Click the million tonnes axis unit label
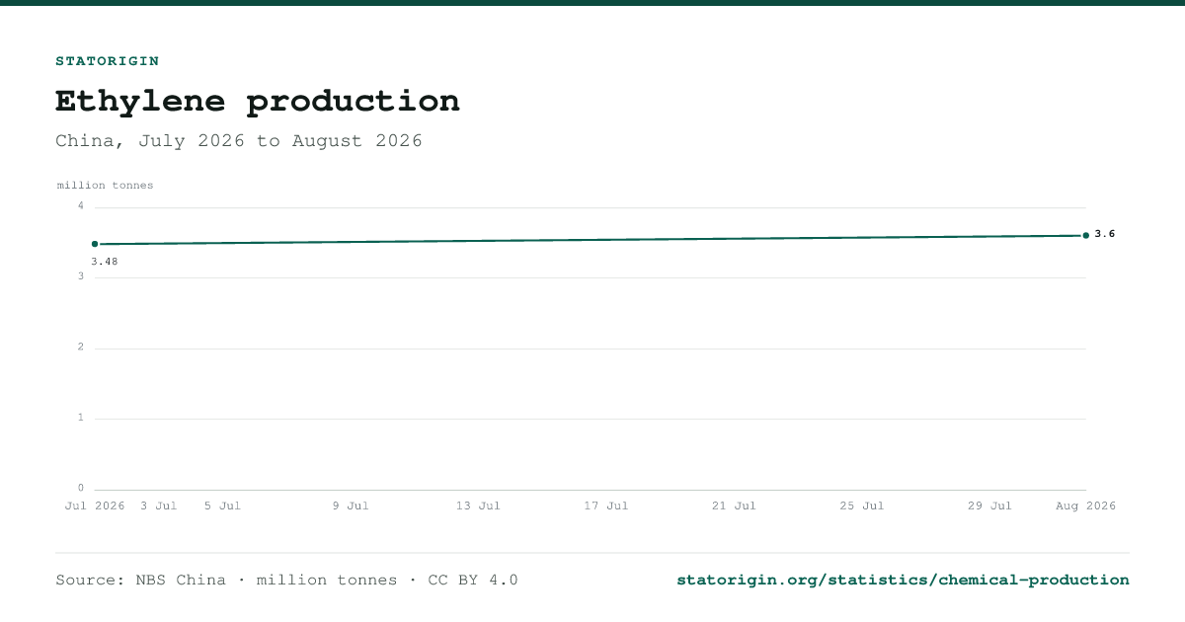 click(x=106, y=186)
